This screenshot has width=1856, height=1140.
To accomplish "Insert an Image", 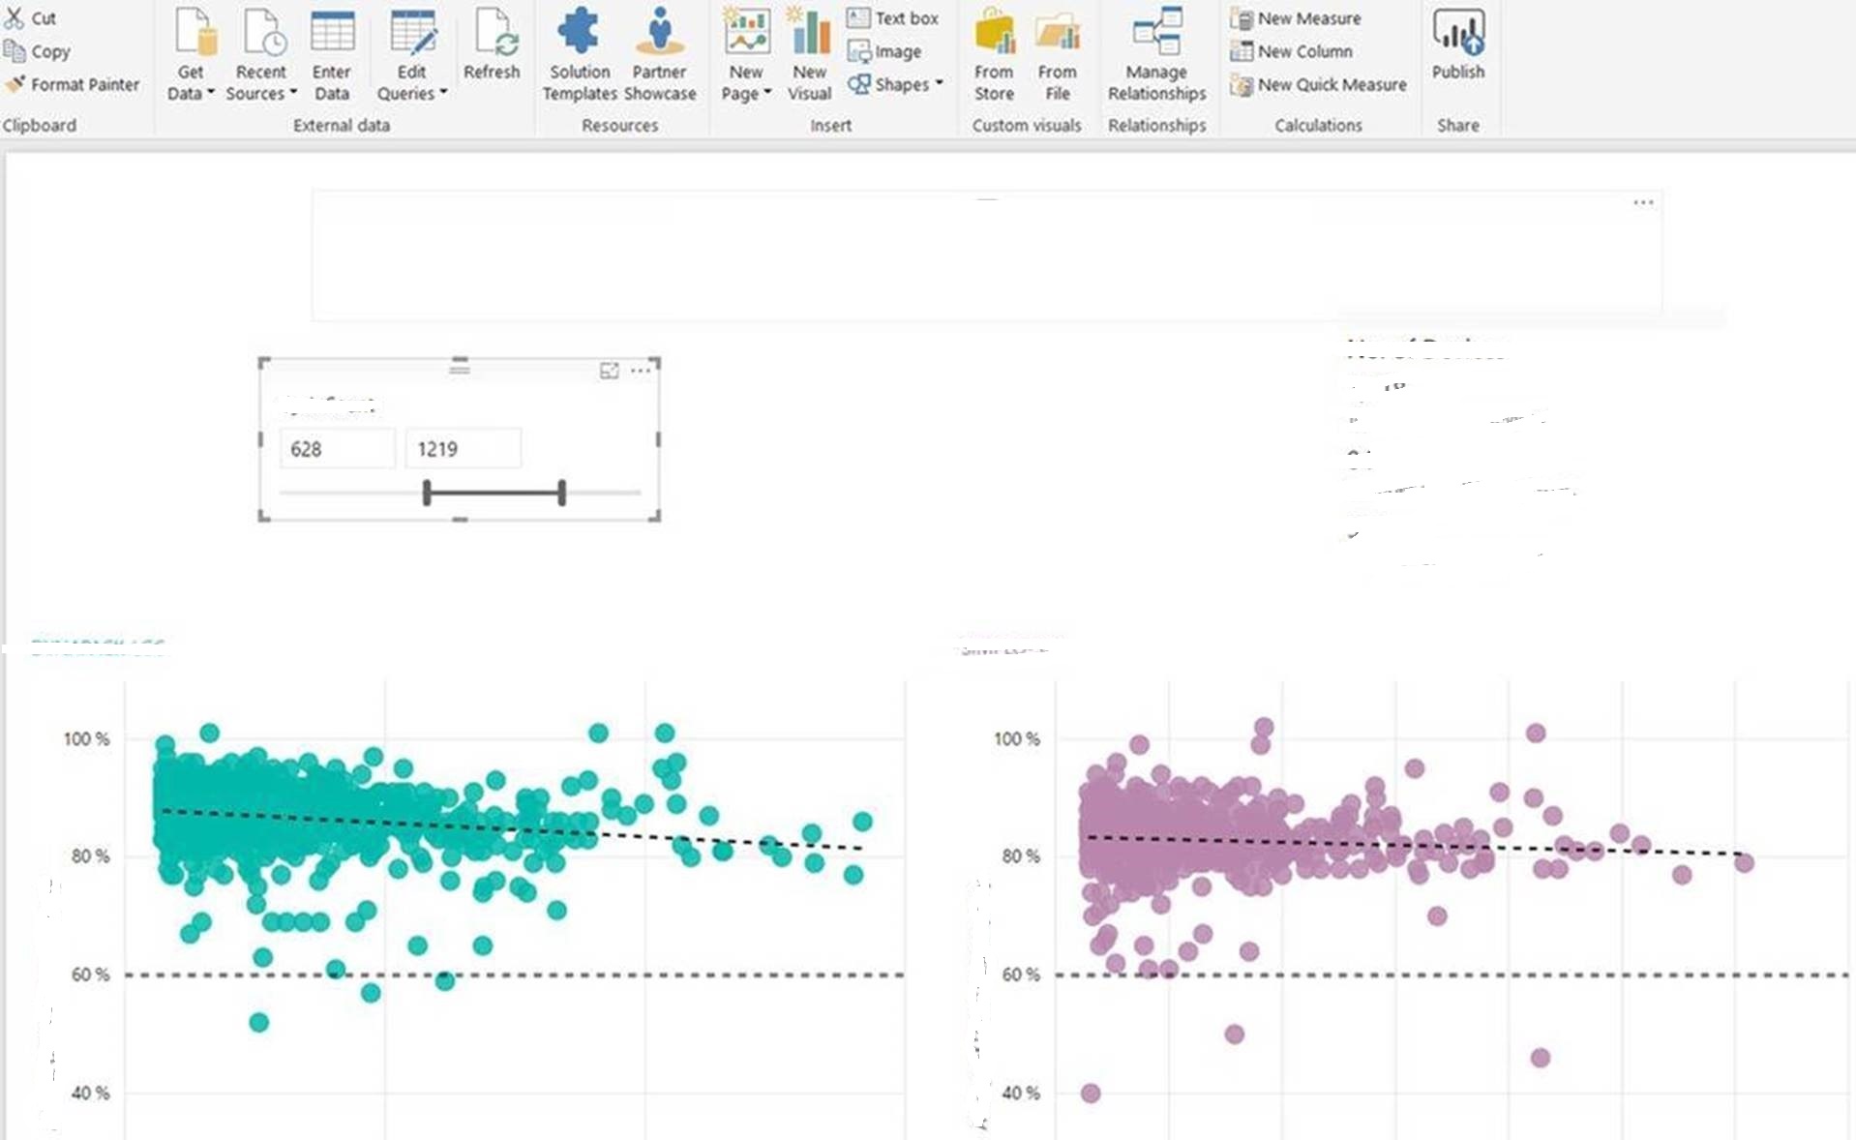I will [x=883, y=51].
